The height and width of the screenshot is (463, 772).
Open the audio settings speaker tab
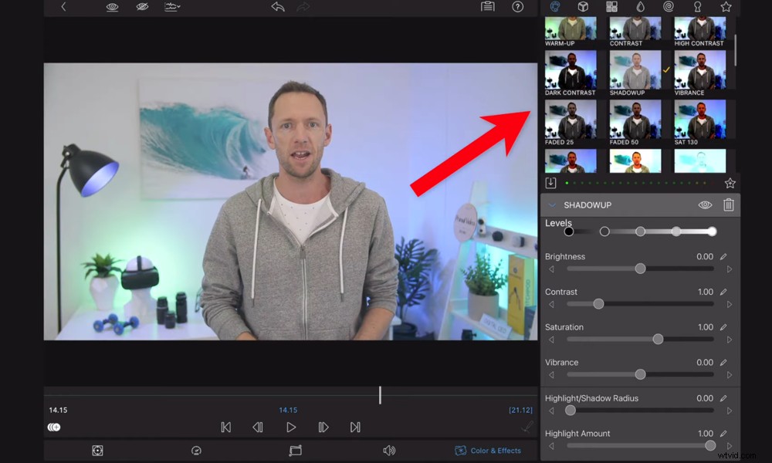[390, 451]
